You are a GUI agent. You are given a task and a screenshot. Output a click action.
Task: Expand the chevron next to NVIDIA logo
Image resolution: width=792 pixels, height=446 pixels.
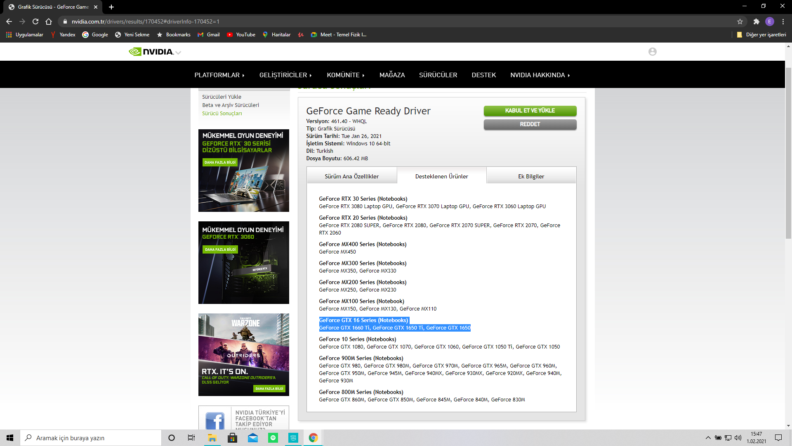(178, 52)
